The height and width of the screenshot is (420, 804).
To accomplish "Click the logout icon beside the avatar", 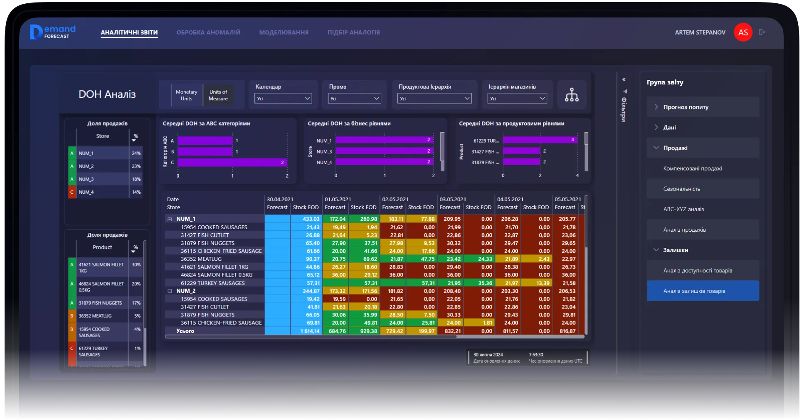I will (x=762, y=32).
